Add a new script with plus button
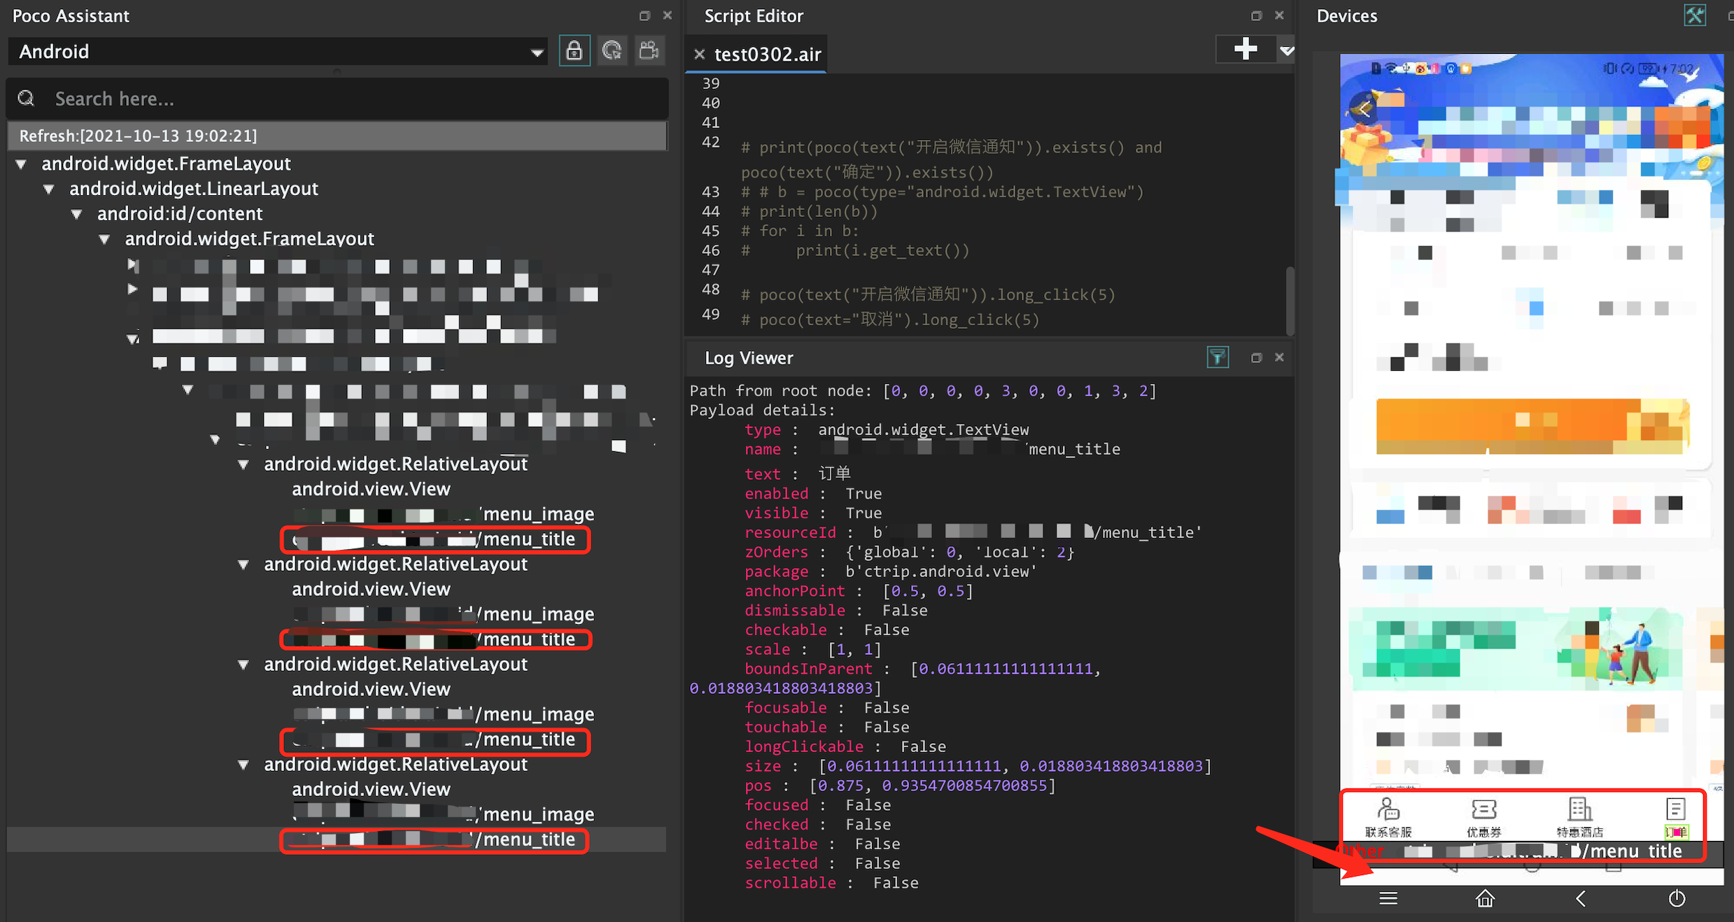 click(1246, 50)
